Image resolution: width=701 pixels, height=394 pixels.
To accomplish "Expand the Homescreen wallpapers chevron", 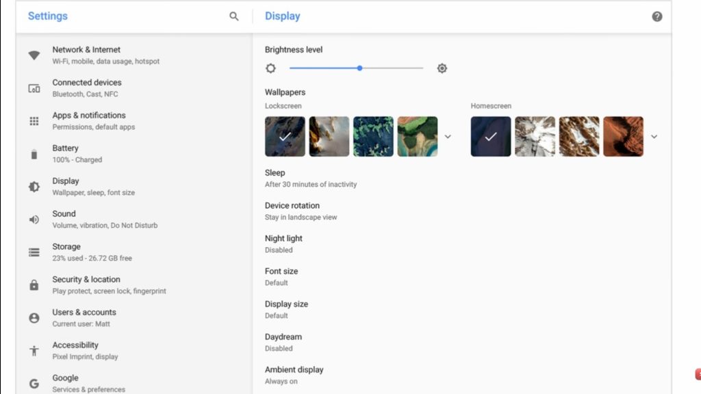I will [x=654, y=137].
